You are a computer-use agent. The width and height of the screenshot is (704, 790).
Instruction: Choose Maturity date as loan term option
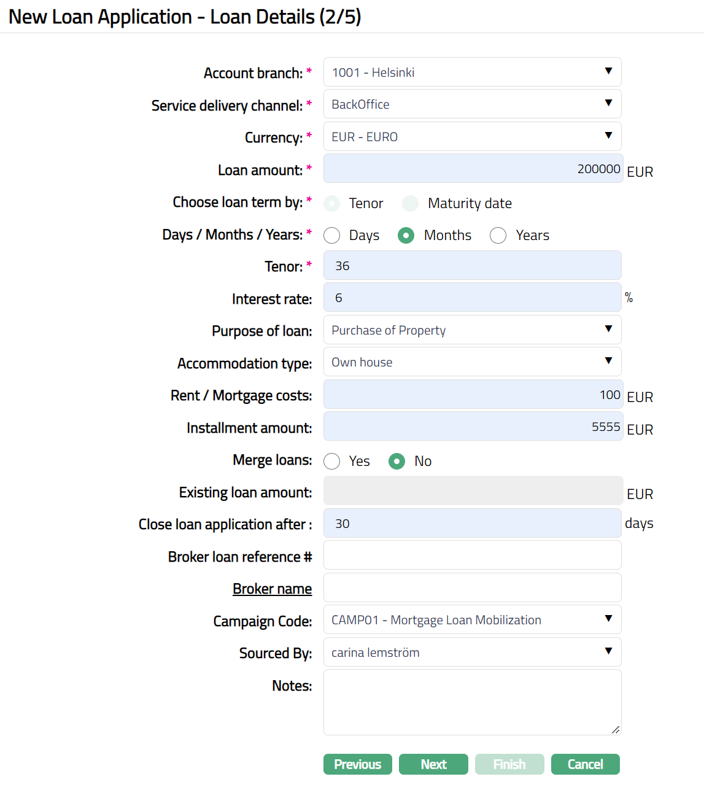pos(411,204)
